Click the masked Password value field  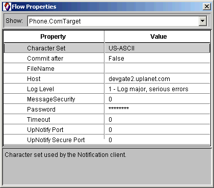pos(157,110)
